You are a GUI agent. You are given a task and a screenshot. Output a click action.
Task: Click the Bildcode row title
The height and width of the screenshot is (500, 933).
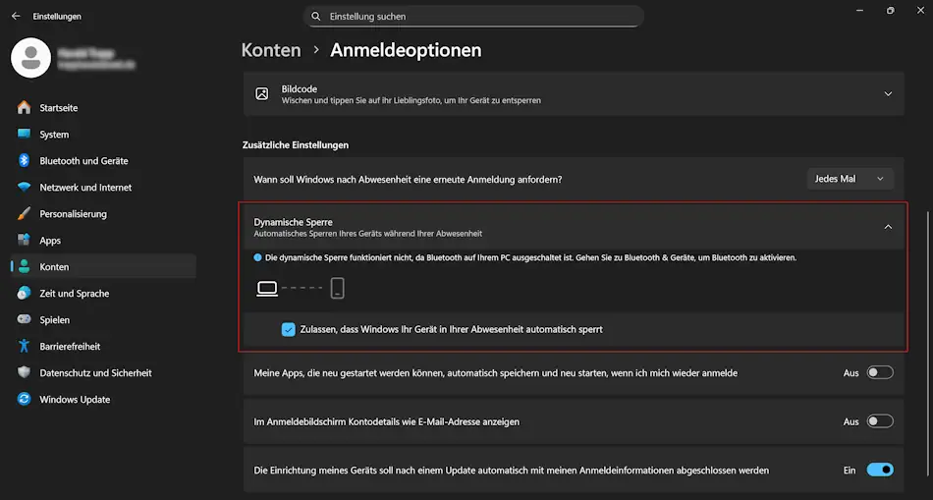point(300,88)
